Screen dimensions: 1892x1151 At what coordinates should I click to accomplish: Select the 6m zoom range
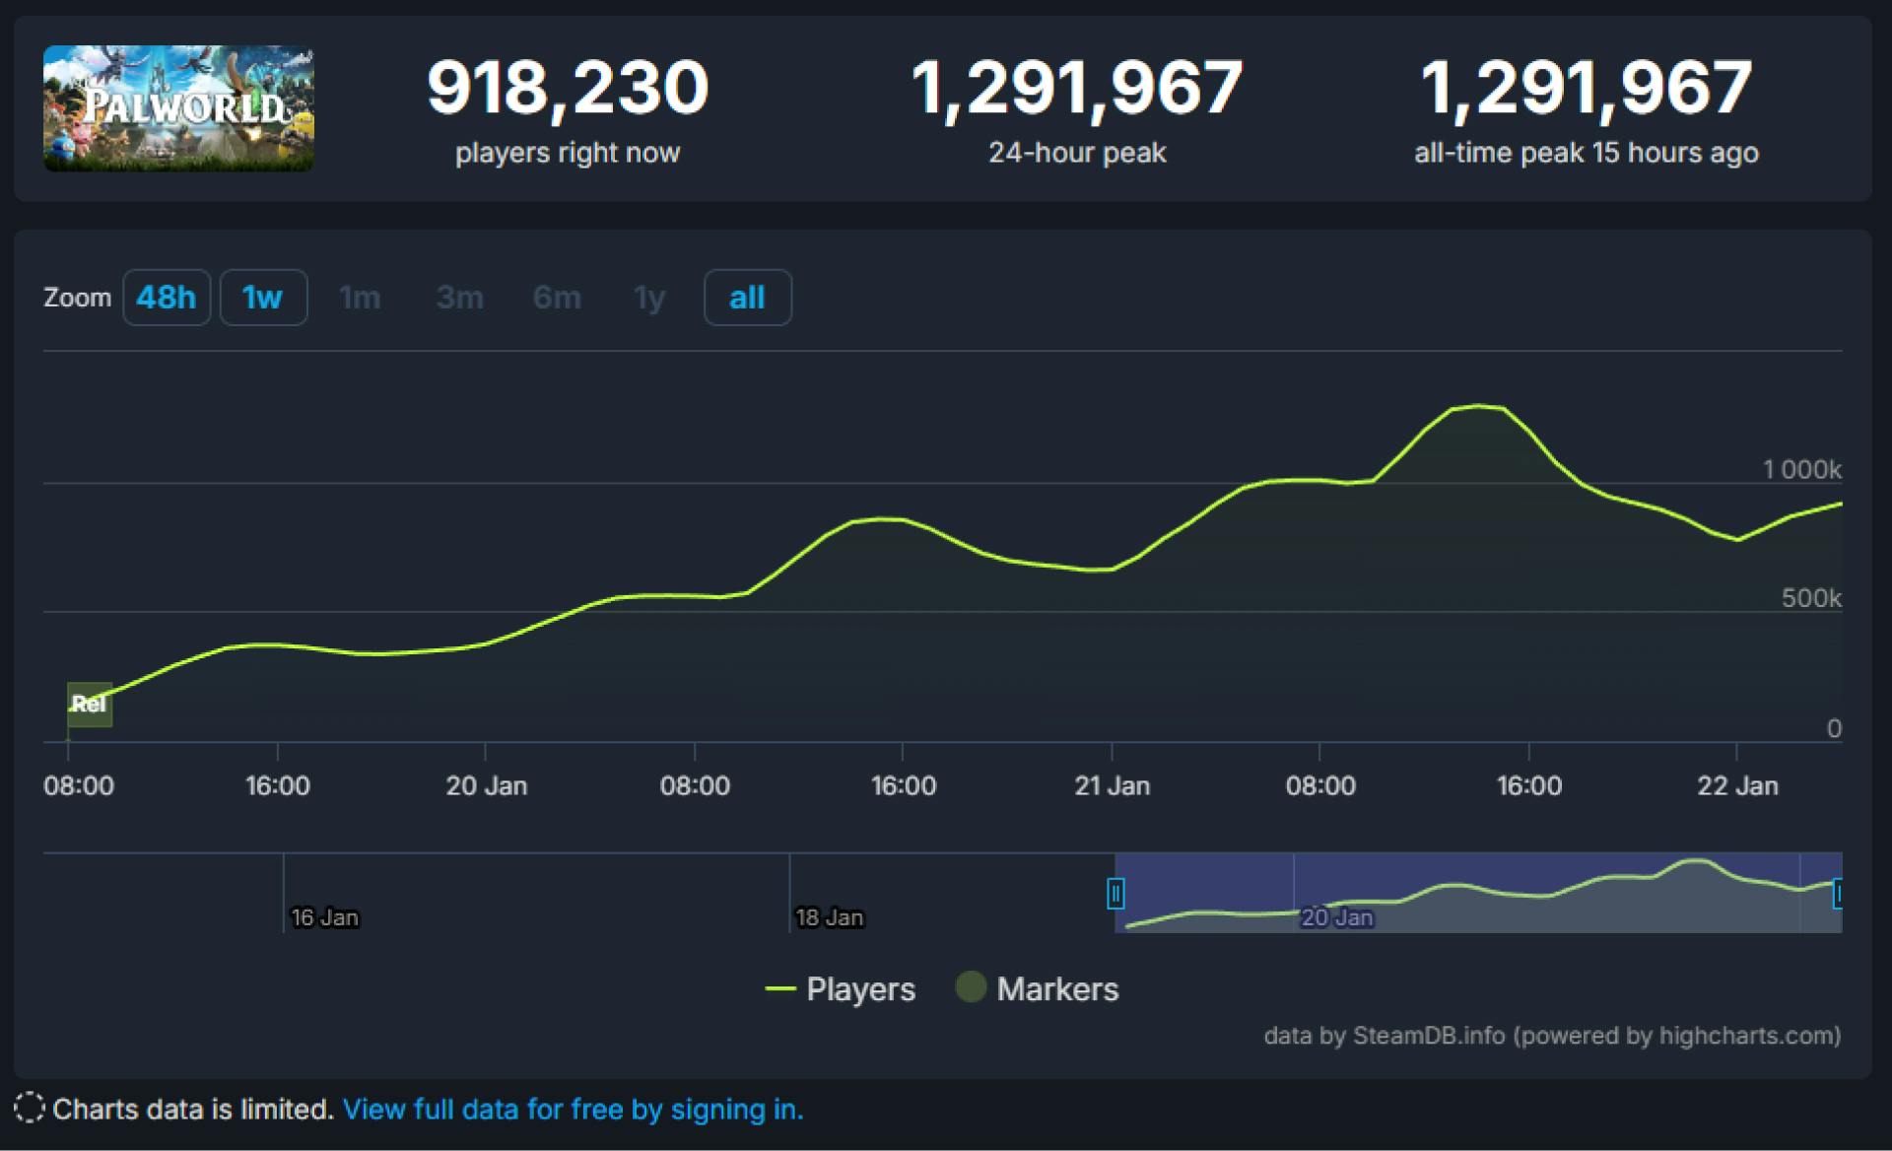557,298
